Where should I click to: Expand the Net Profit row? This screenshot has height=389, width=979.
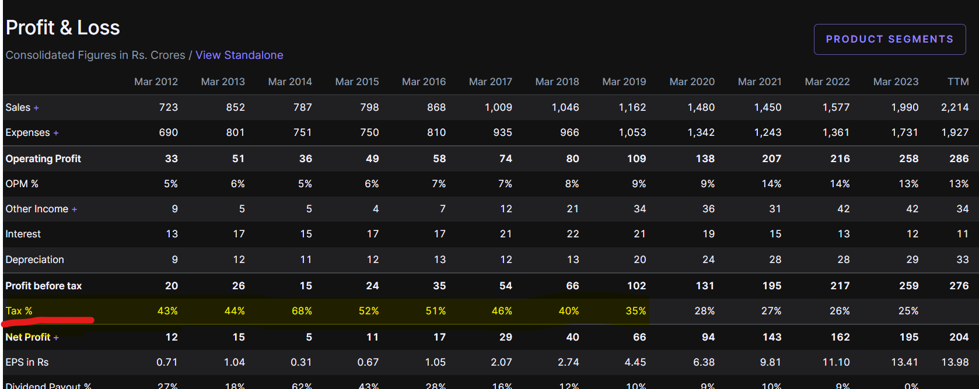tap(56, 338)
